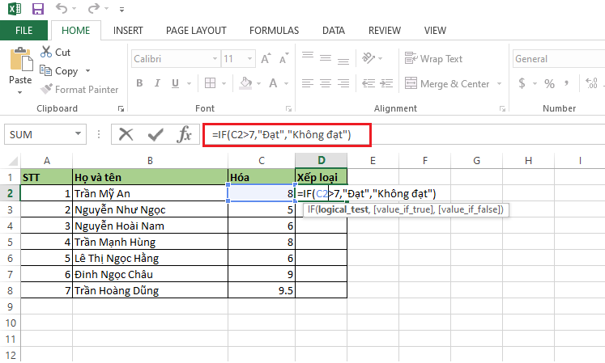The image size is (605, 363).
Task: Toggle Underline formatting
Action: click(175, 83)
